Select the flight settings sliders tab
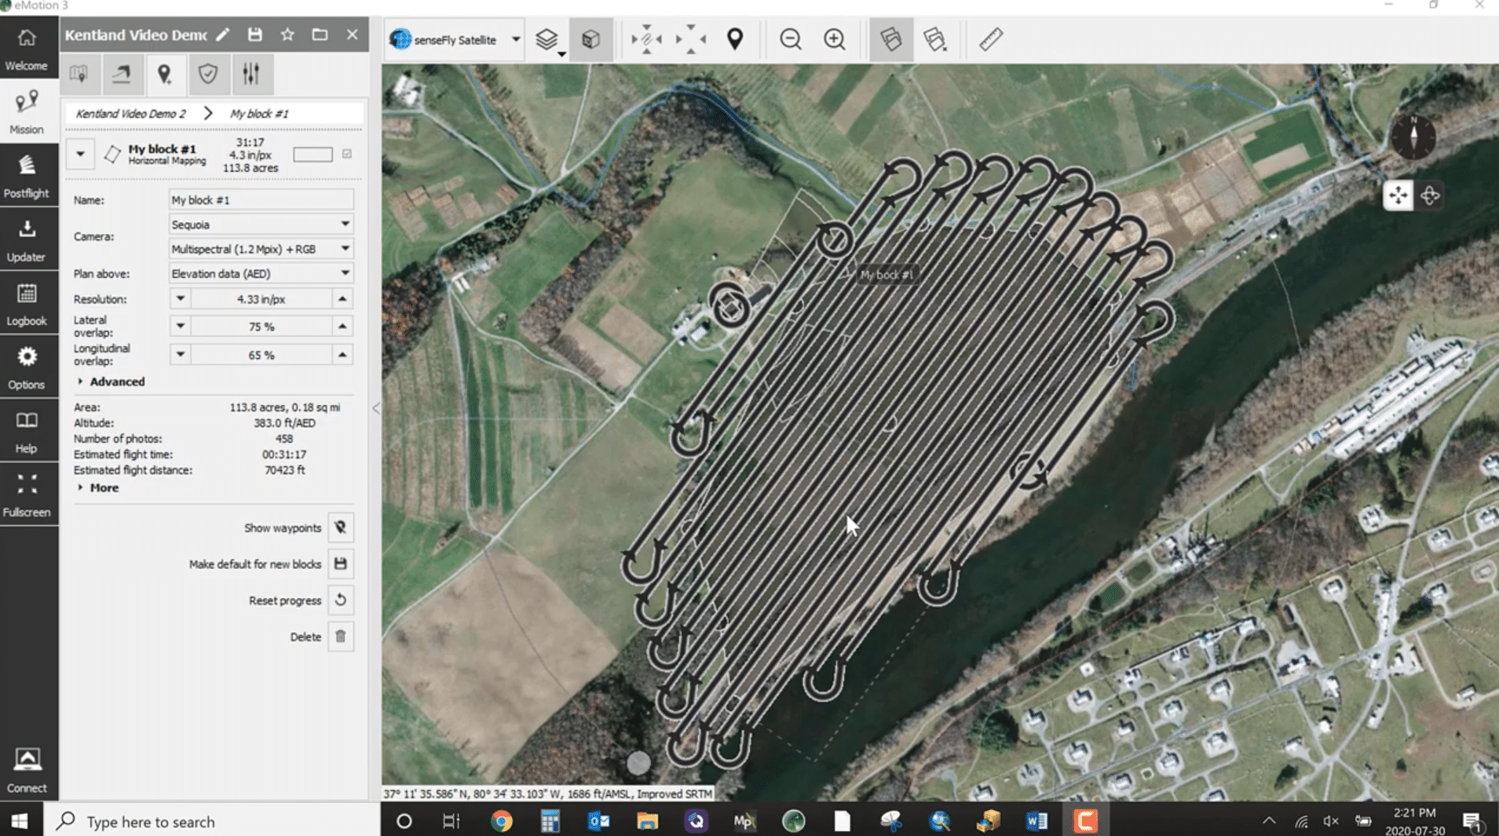This screenshot has height=836, width=1499. 251,75
